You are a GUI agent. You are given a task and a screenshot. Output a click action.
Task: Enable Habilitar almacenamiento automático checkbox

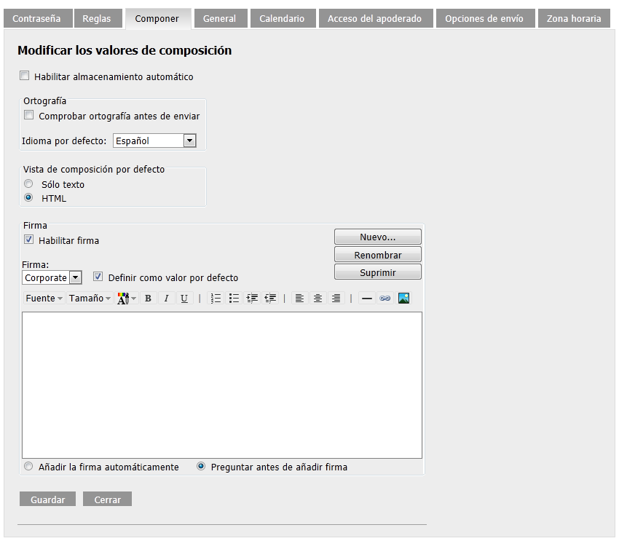tap(25, 76)
